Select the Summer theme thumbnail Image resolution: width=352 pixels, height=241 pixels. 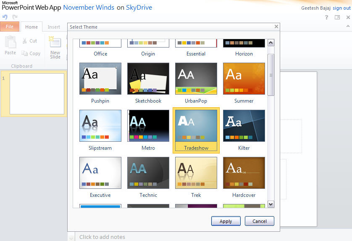pyautogui.click(x=244, y=79)
